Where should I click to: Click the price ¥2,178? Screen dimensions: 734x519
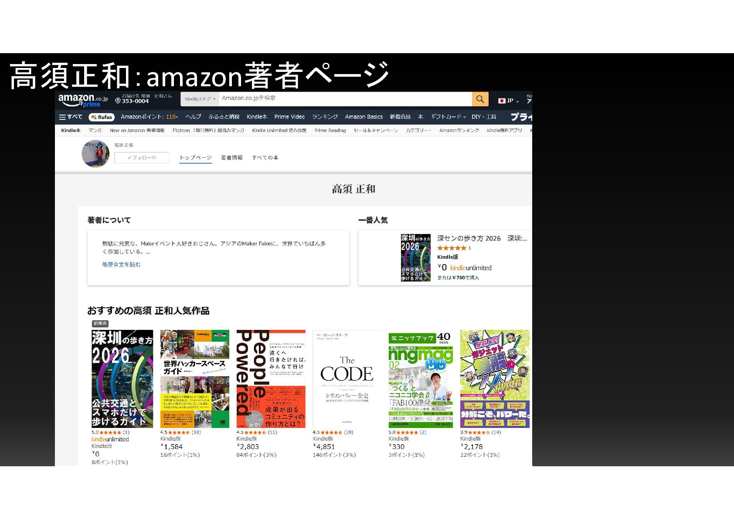coord(472,447)
